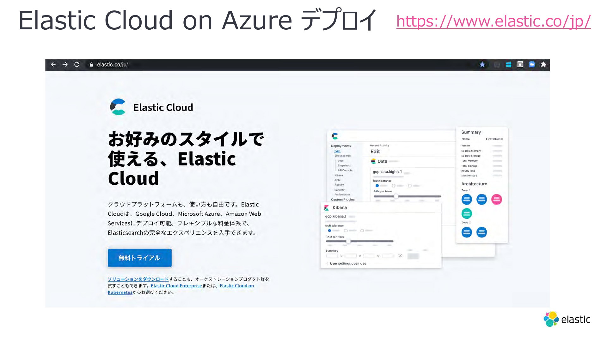Reload the page with refresh icon
Image resolution: width=607 pixels, height=341 pixels.
77,64
